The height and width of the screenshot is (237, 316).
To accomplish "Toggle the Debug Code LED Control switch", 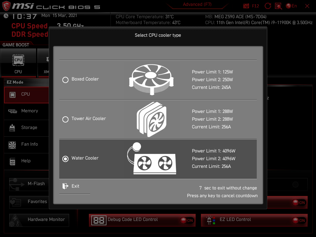I will [187, 220].
